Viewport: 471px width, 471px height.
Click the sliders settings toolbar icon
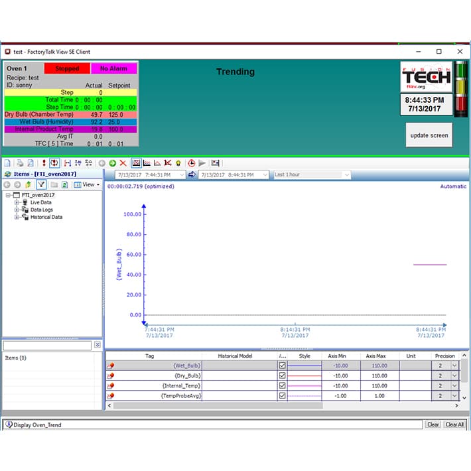click(x=89, y=163)
